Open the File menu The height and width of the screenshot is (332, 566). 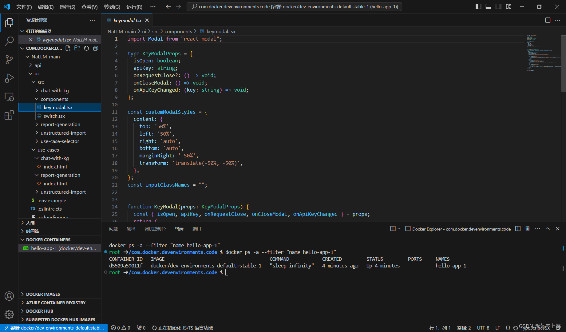24,7
